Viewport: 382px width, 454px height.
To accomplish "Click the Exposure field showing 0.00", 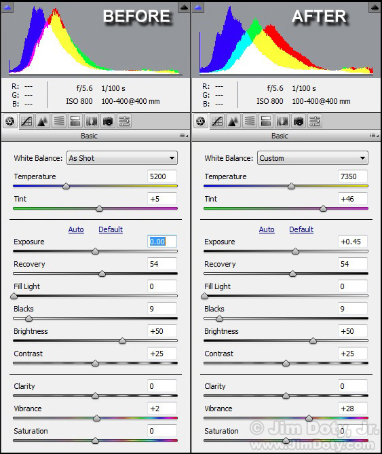I will pos(162,241).
